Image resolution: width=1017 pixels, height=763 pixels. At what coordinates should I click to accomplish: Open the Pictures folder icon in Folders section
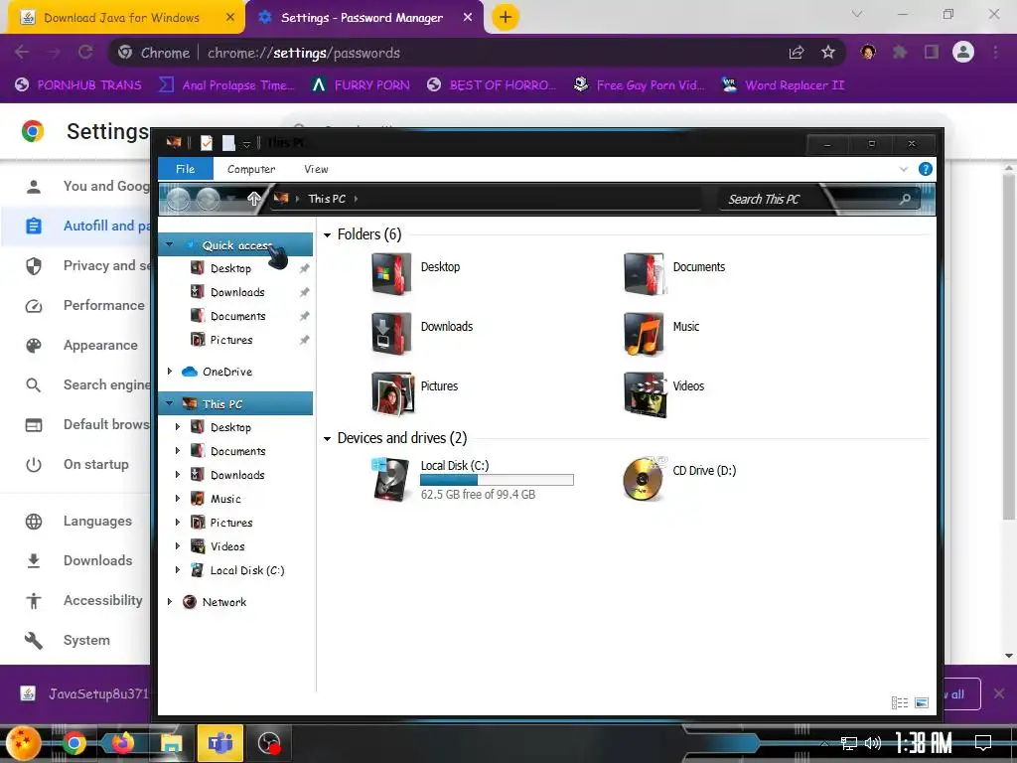(x=391, y=392)
